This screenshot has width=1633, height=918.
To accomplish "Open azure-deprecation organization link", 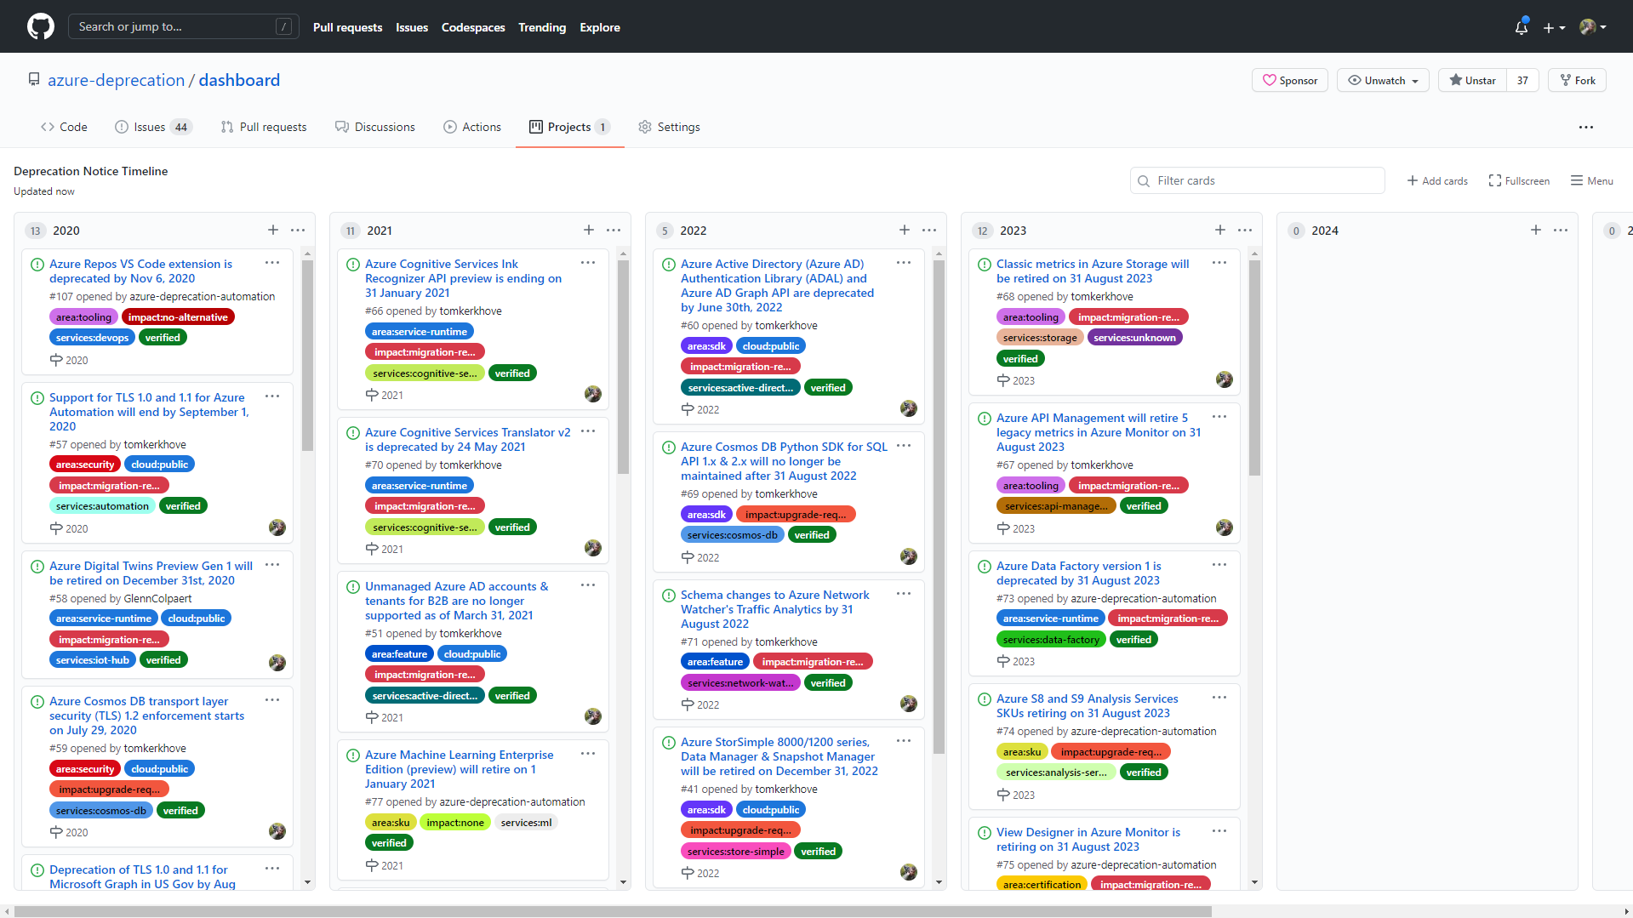I will tap(116, 80).
